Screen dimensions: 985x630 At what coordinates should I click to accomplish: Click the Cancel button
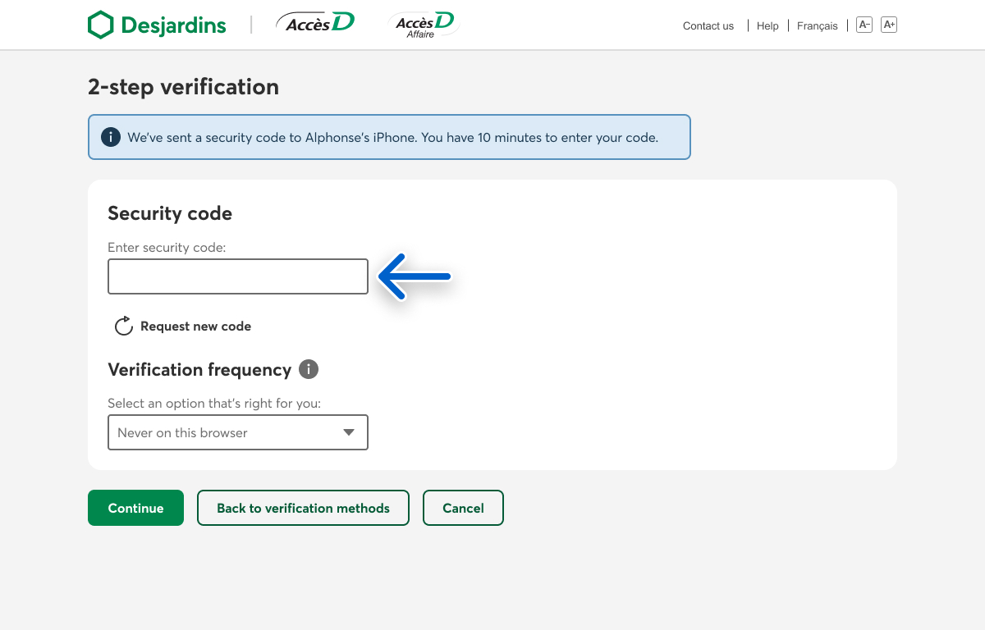(x=463, y=508)
